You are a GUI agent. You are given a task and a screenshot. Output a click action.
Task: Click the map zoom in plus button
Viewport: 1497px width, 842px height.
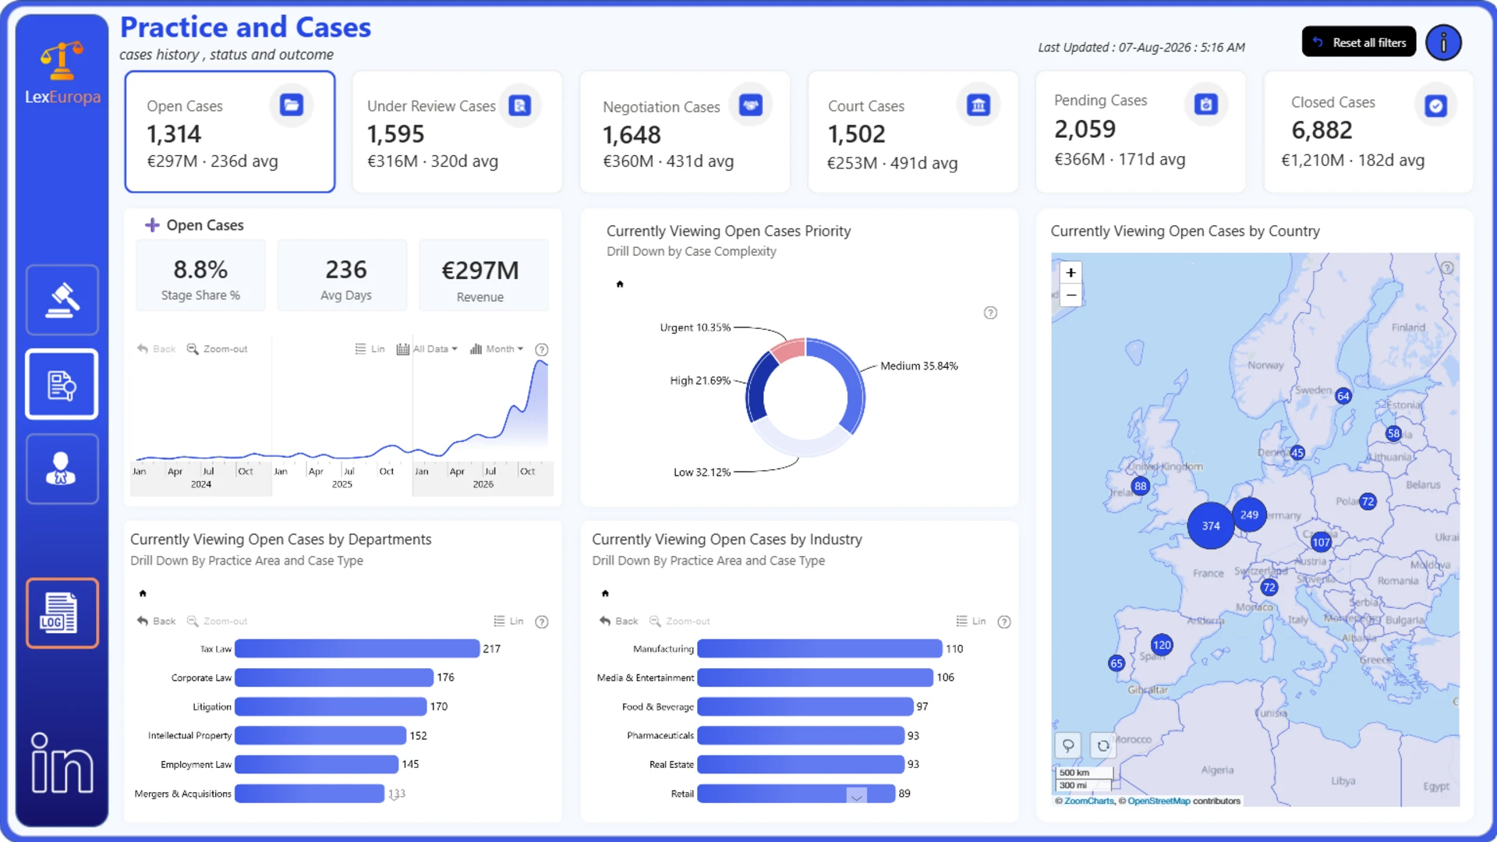[1071, 272]
